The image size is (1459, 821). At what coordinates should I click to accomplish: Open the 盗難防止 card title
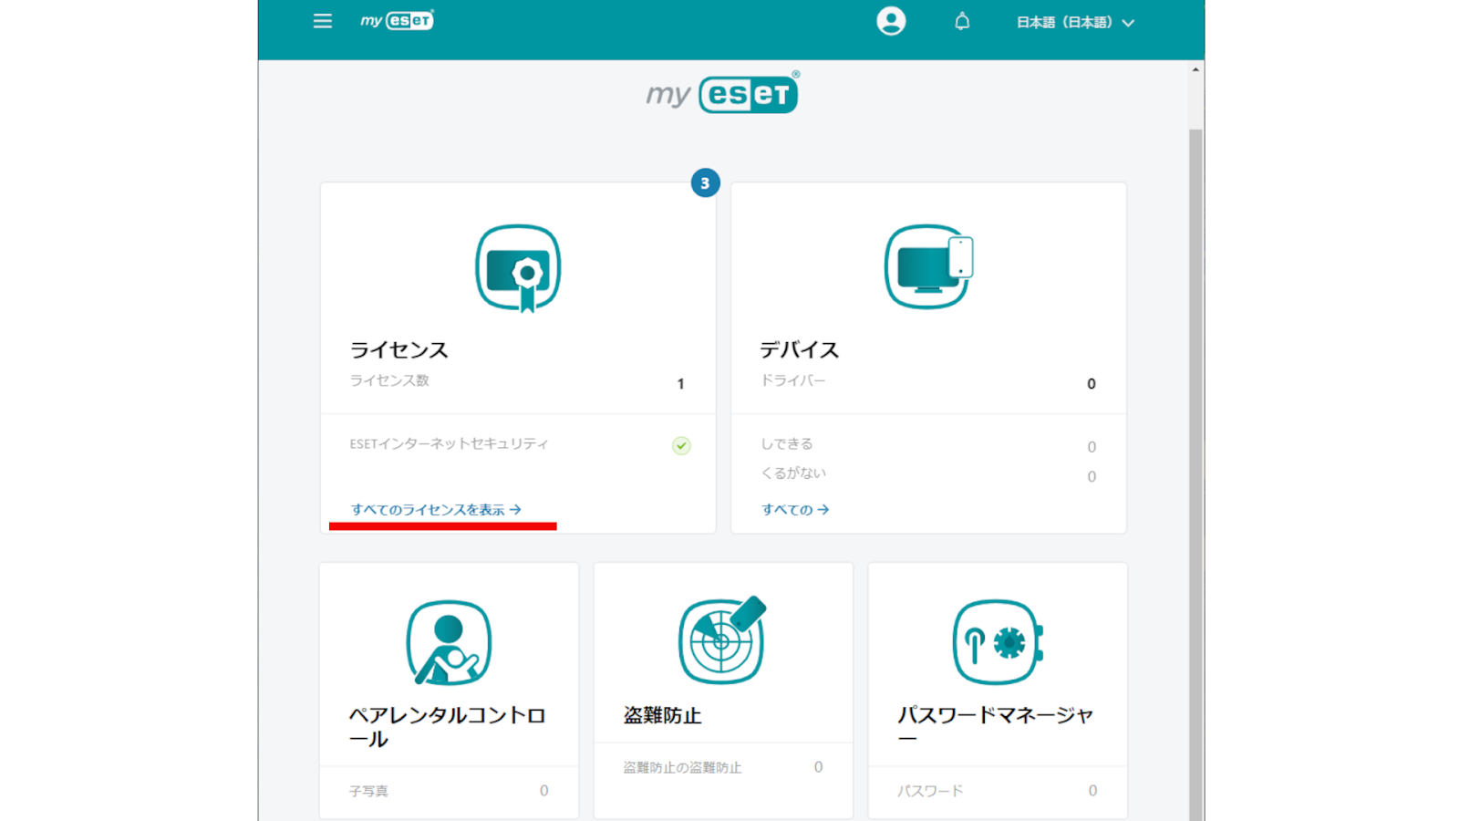tap(663, 716)
